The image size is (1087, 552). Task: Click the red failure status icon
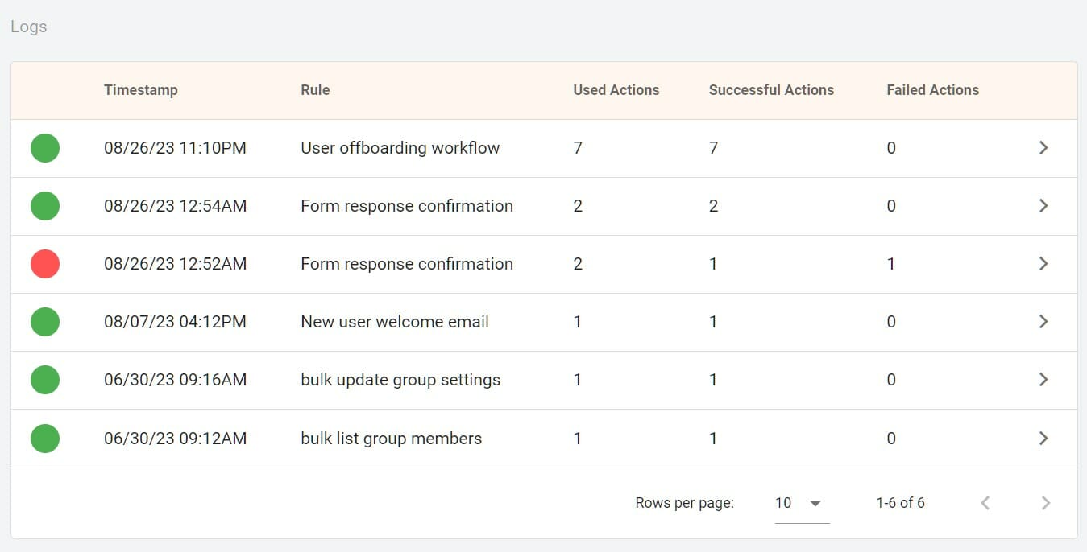[x=45, y=263]
